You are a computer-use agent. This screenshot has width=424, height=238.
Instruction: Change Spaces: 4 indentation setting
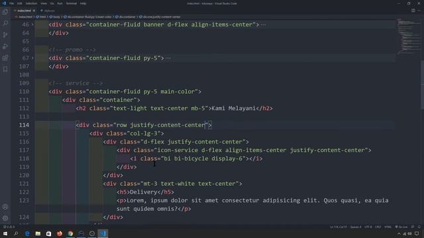(356, 227)
